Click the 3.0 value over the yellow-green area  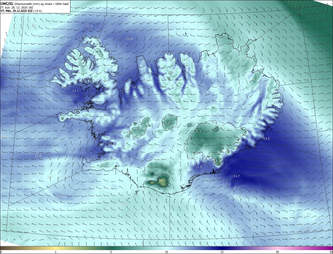(161, 180)
